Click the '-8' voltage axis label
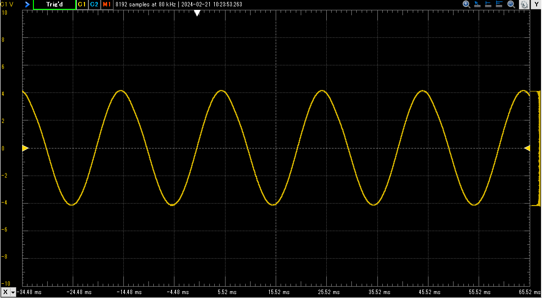The image size is (542, 298). tap(3, 257)
